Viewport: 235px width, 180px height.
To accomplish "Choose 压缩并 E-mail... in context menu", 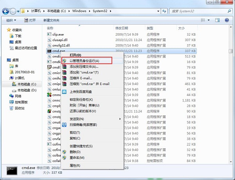I will pos(92,78).
